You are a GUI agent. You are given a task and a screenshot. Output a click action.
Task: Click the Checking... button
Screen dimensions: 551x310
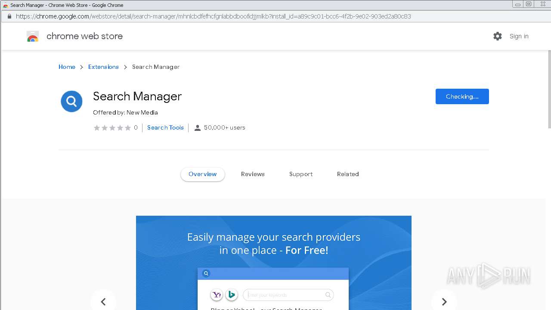tap(462, 96)
